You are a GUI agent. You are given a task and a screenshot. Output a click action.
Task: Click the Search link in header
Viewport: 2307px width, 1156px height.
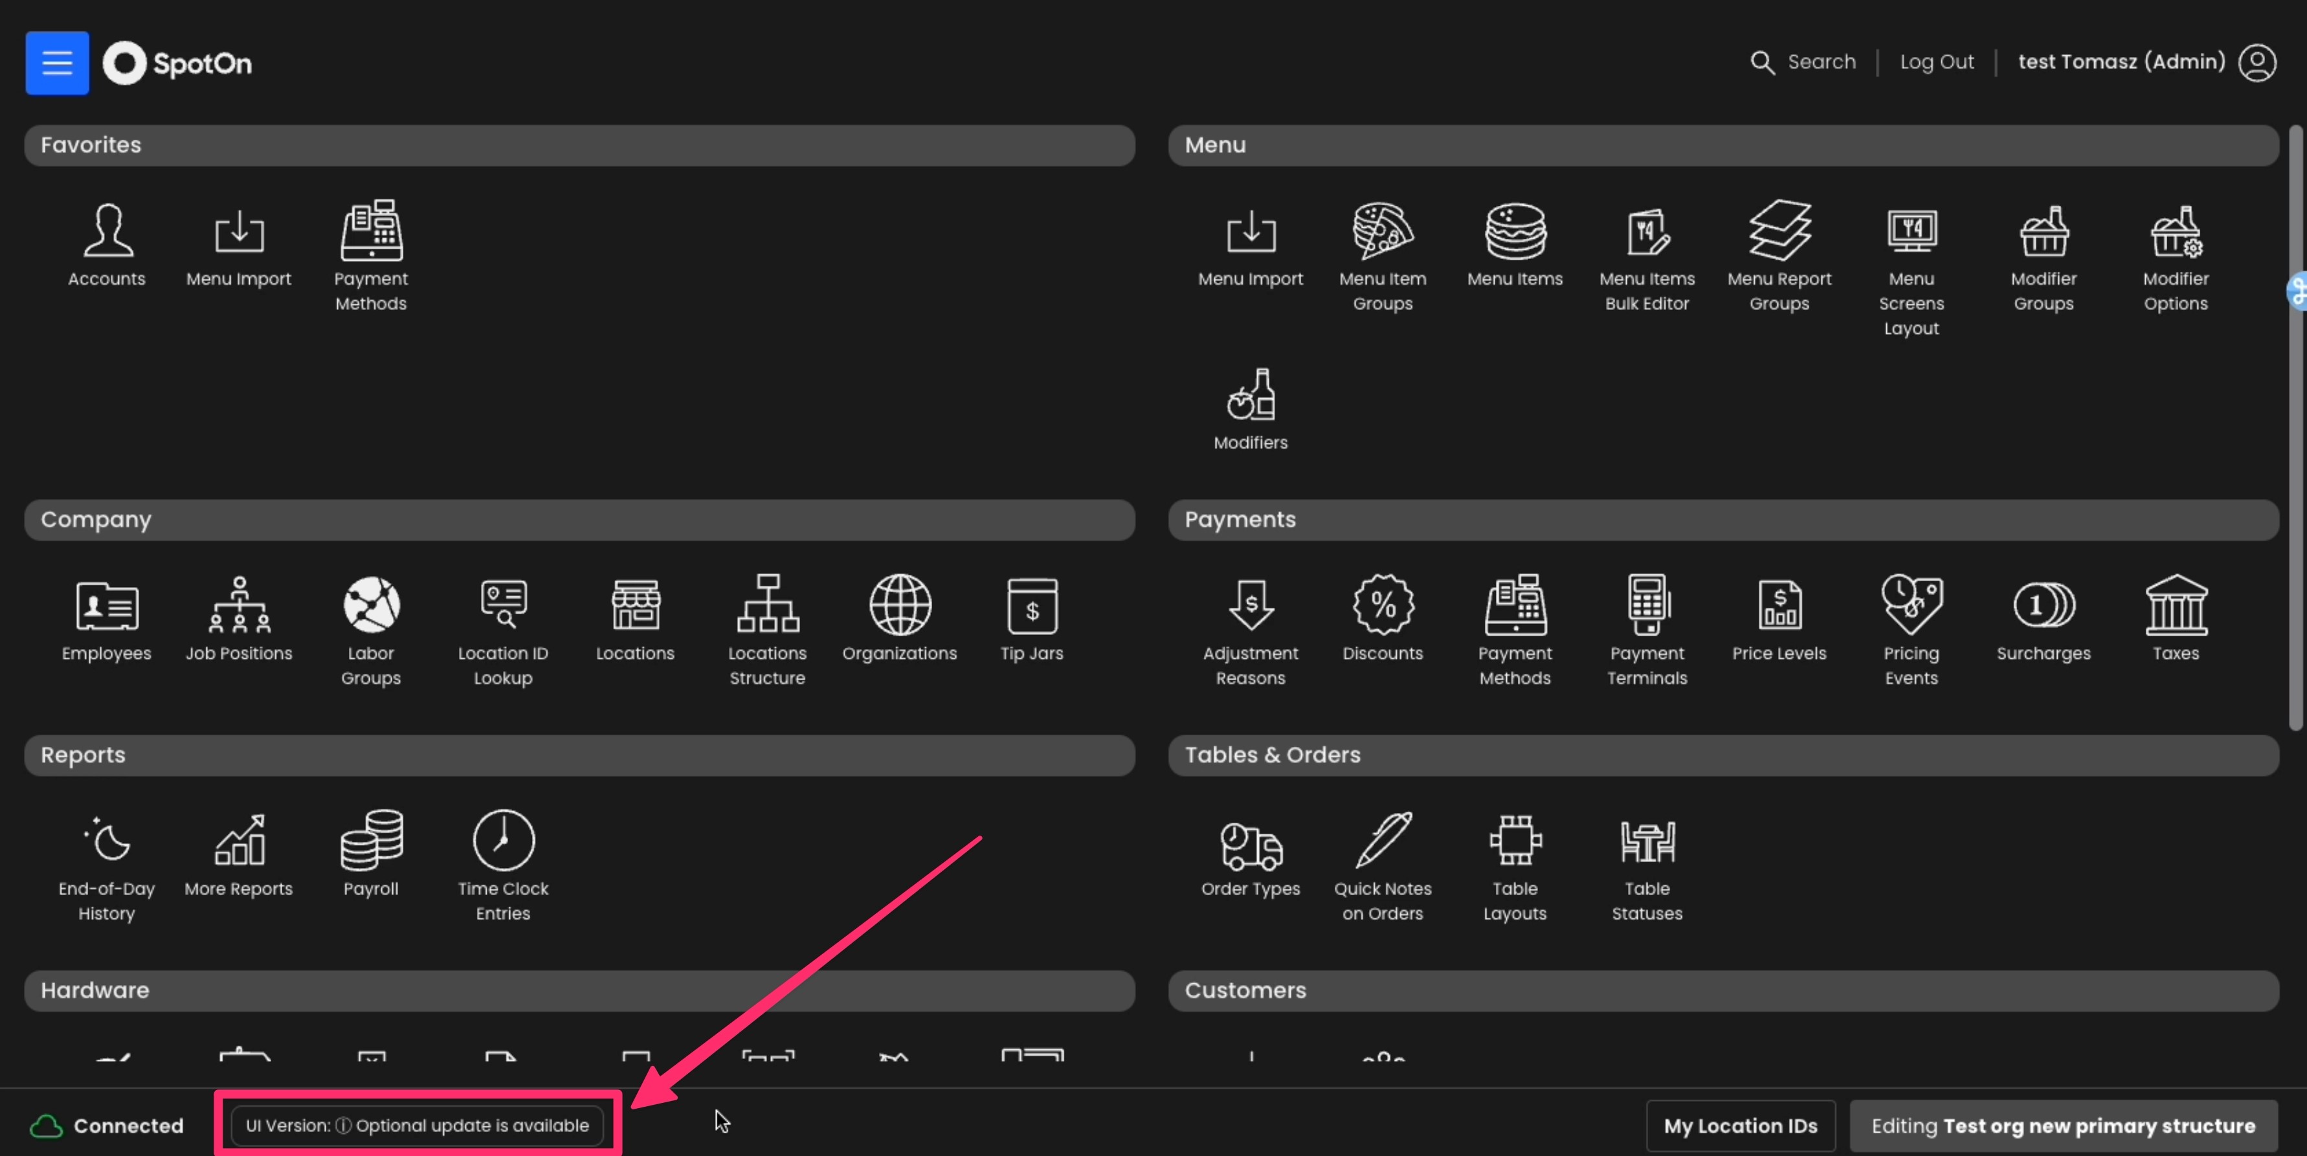pyautogui.click(x=1803, y=61)
